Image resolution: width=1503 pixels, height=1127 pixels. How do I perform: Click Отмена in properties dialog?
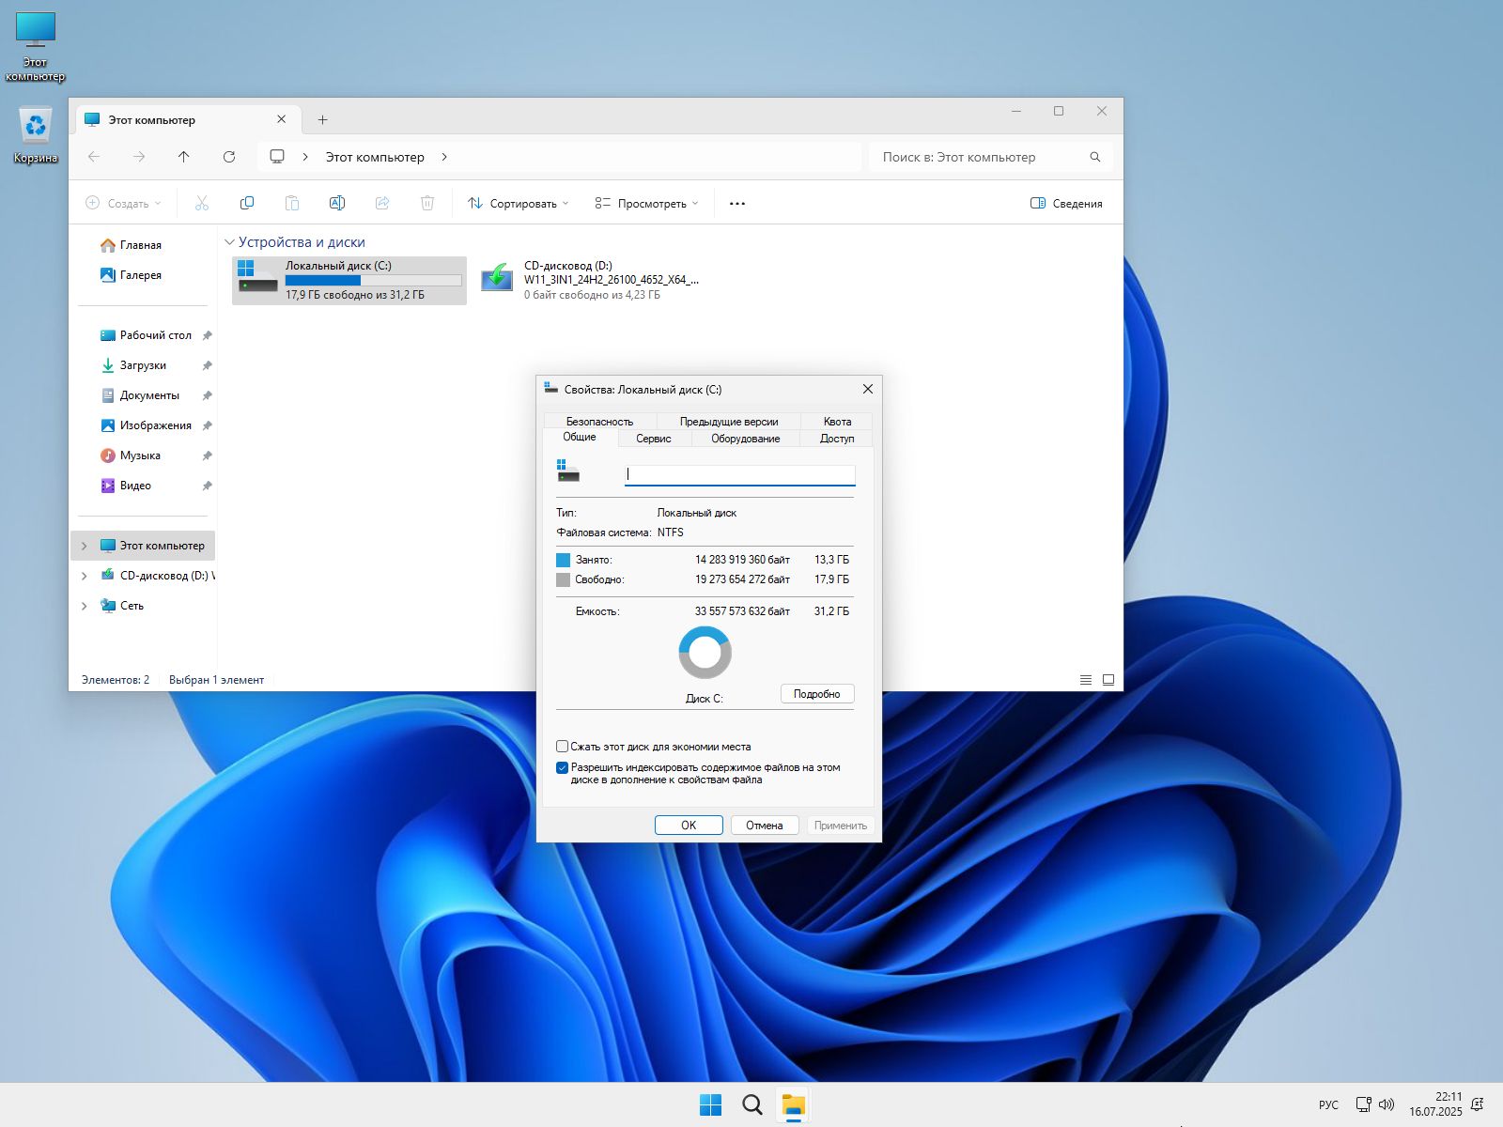pyautogui.click(x=765, y=826)
